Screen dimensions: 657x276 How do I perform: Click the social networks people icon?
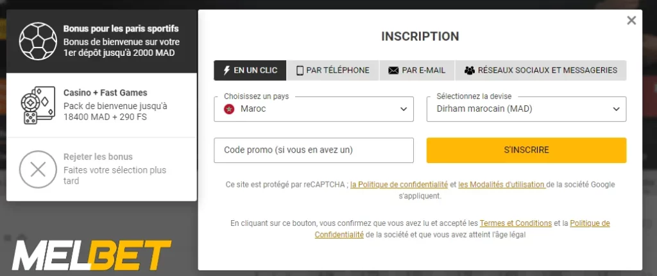coord(470,71)
